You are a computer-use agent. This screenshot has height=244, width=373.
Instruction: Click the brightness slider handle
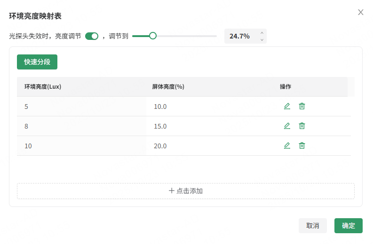tap(152, 36)
